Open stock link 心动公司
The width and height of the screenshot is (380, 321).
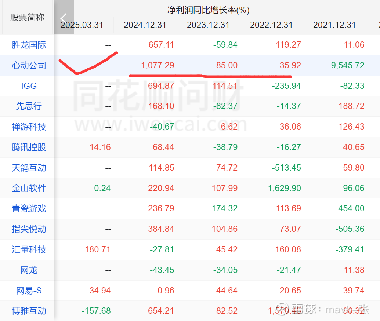click(x=29, y=65)
